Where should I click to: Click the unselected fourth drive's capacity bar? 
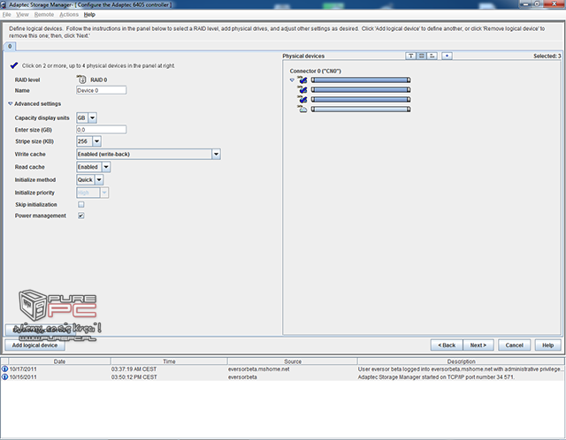click(361, 109)
